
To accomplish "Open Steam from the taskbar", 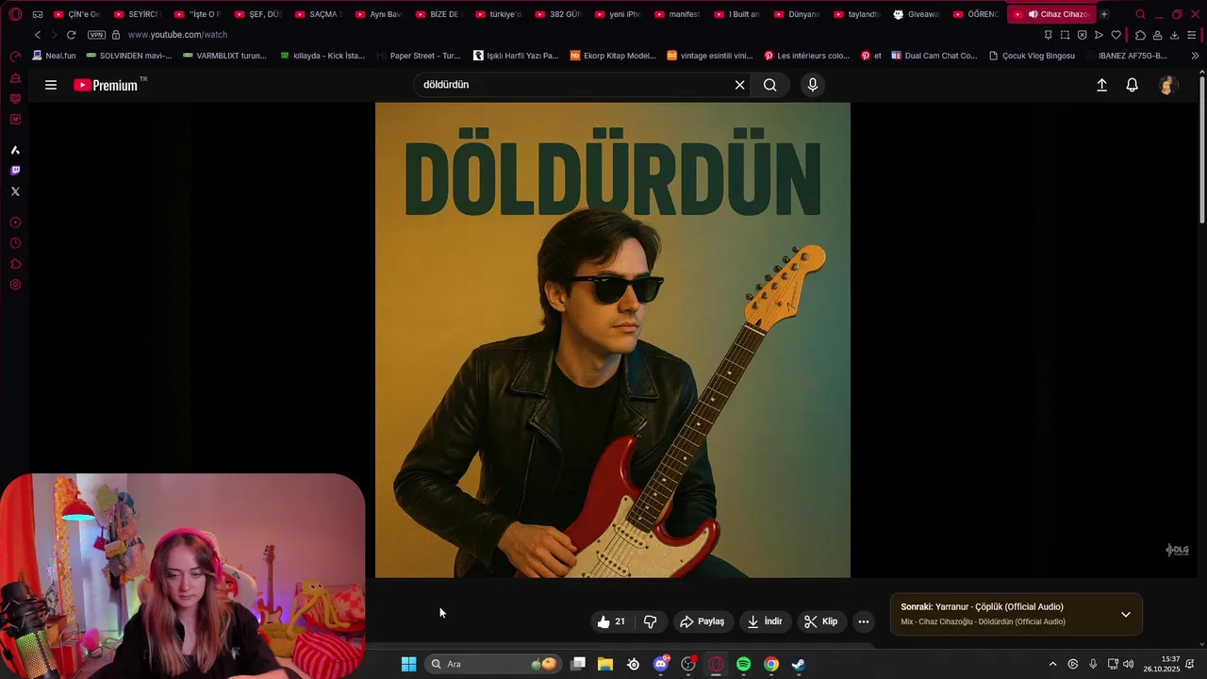I will (798, 664).
